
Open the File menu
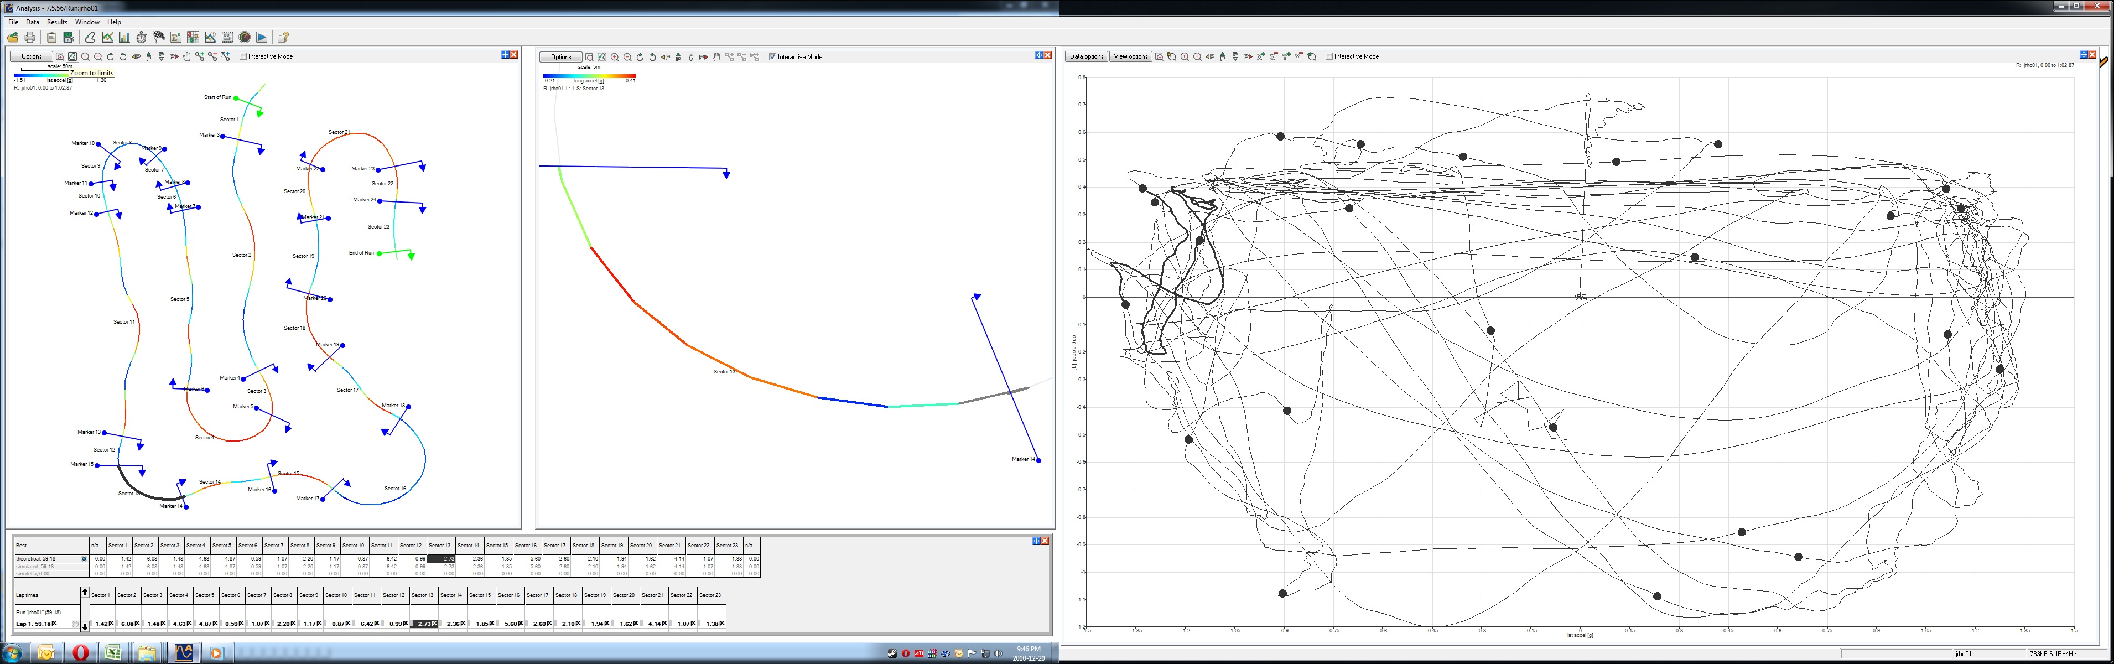coord(13,22)
